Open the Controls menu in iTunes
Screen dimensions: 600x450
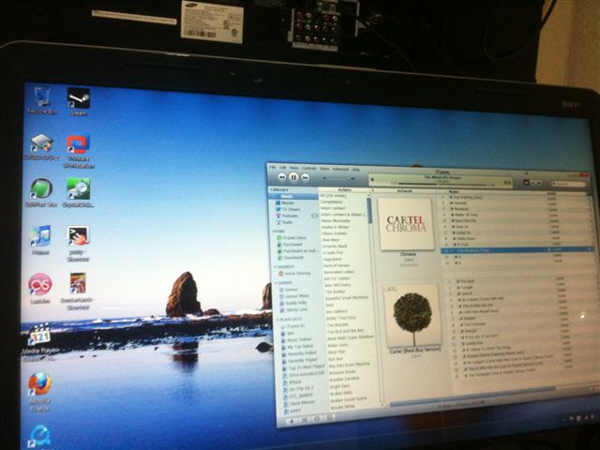(x=309, y=169)
